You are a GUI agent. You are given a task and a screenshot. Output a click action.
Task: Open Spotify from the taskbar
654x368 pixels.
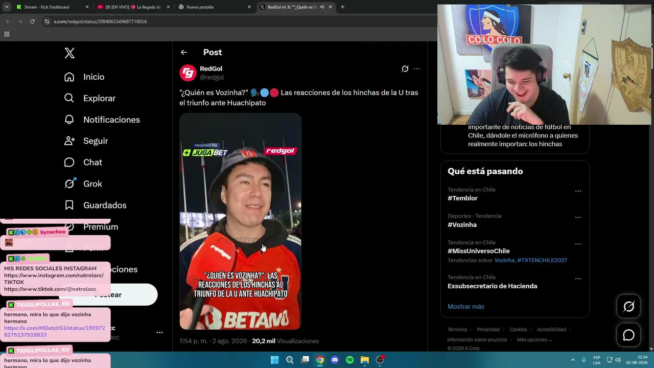point(349,360)
